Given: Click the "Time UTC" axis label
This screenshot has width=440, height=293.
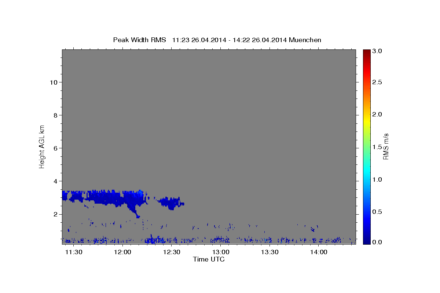Looking at the screenshot, I should [209, 259].
